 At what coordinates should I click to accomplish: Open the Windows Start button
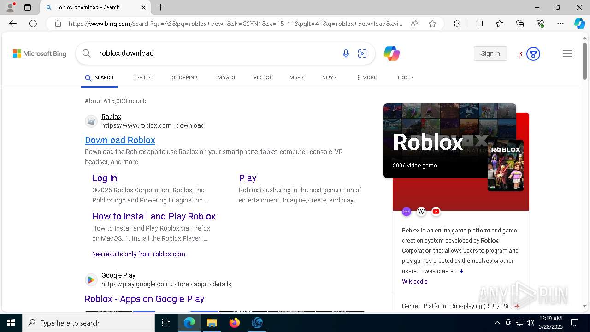(11, 323)
